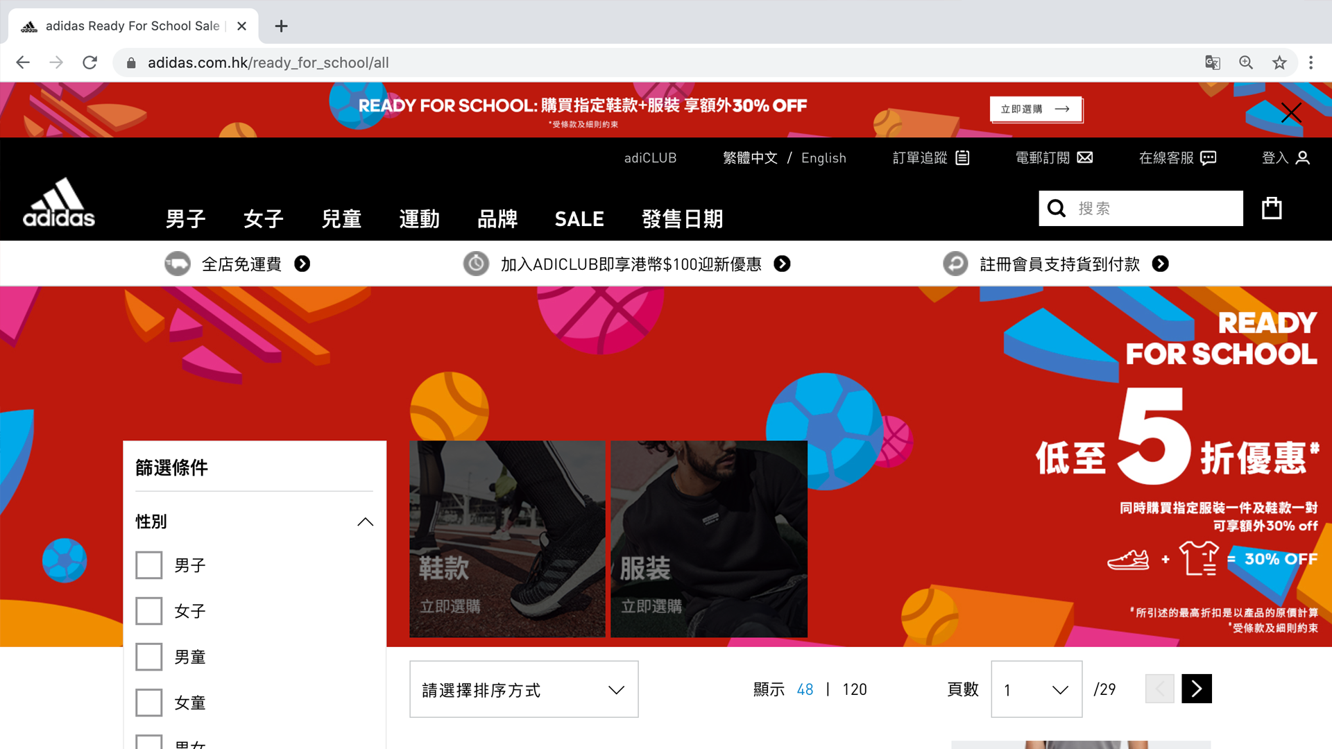This screenshot has height=749, width=1332.
Task: Switch language to English
Action: point(823,158)
